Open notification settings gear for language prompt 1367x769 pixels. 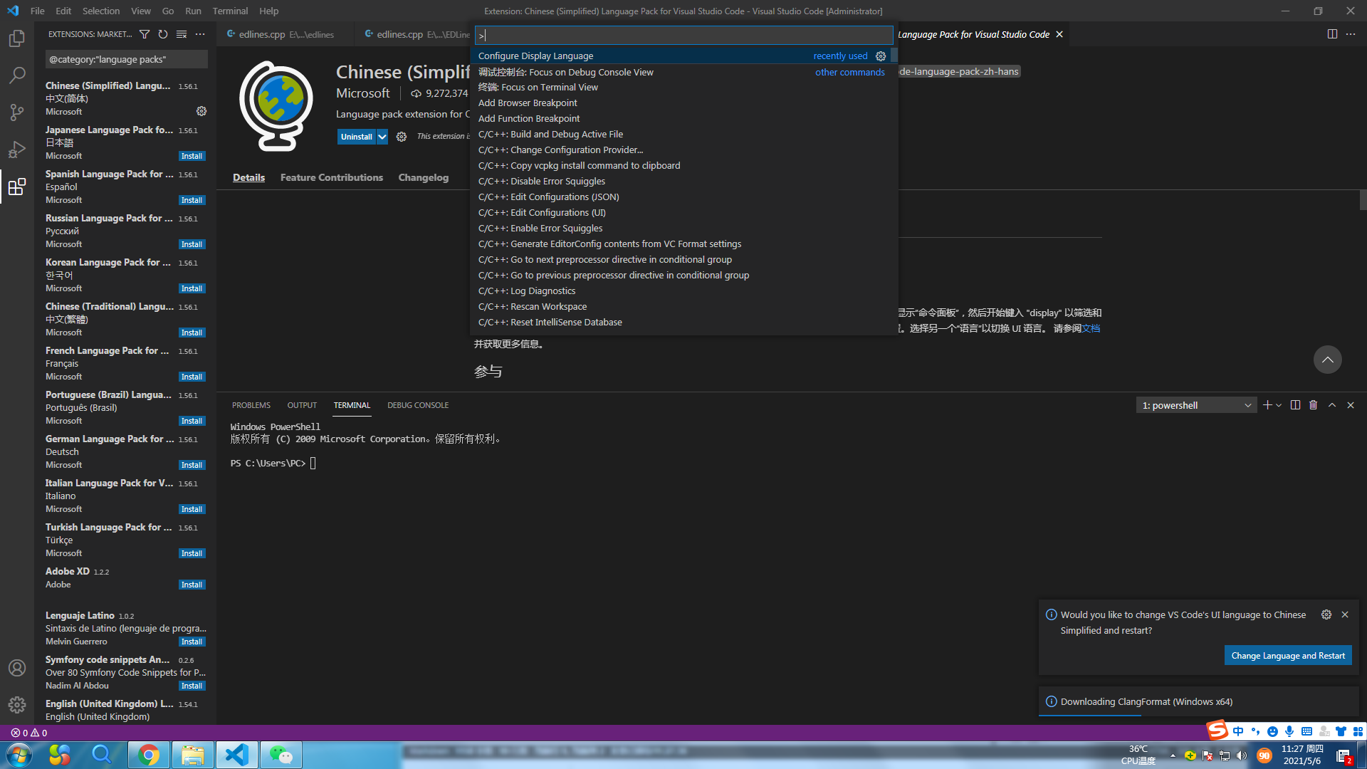tap(1326, 614)
